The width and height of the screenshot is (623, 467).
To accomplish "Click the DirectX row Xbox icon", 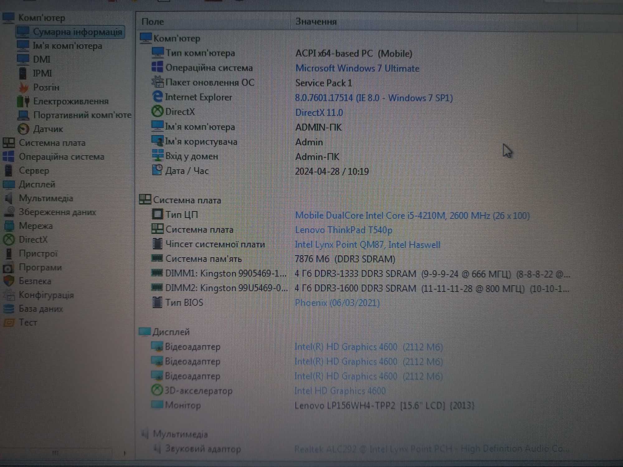I will click(x=157, y=111).
